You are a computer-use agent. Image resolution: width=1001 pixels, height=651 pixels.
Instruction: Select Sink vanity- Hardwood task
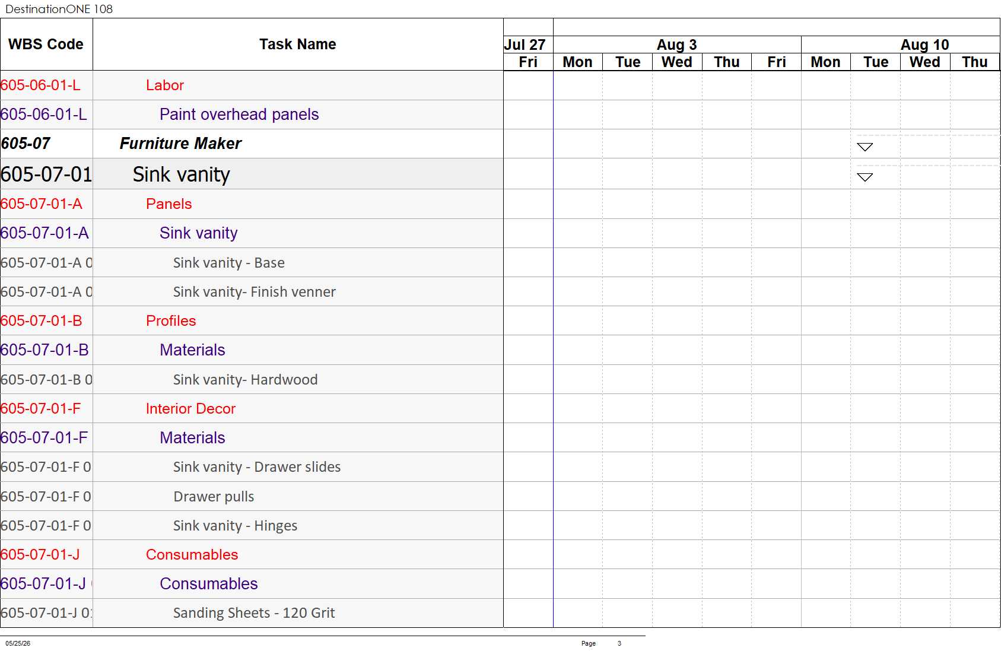coord(246,380)
